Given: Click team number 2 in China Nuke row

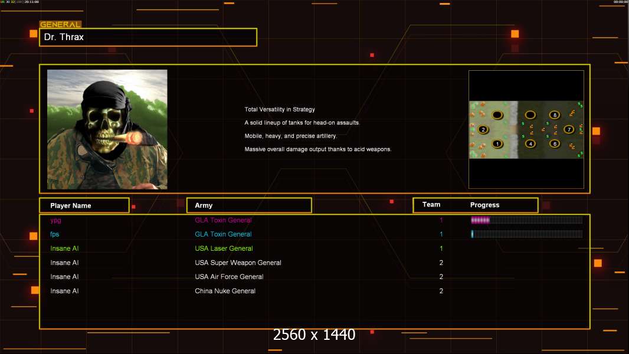Looking at the screenshot, I should (x=441, y=291).
